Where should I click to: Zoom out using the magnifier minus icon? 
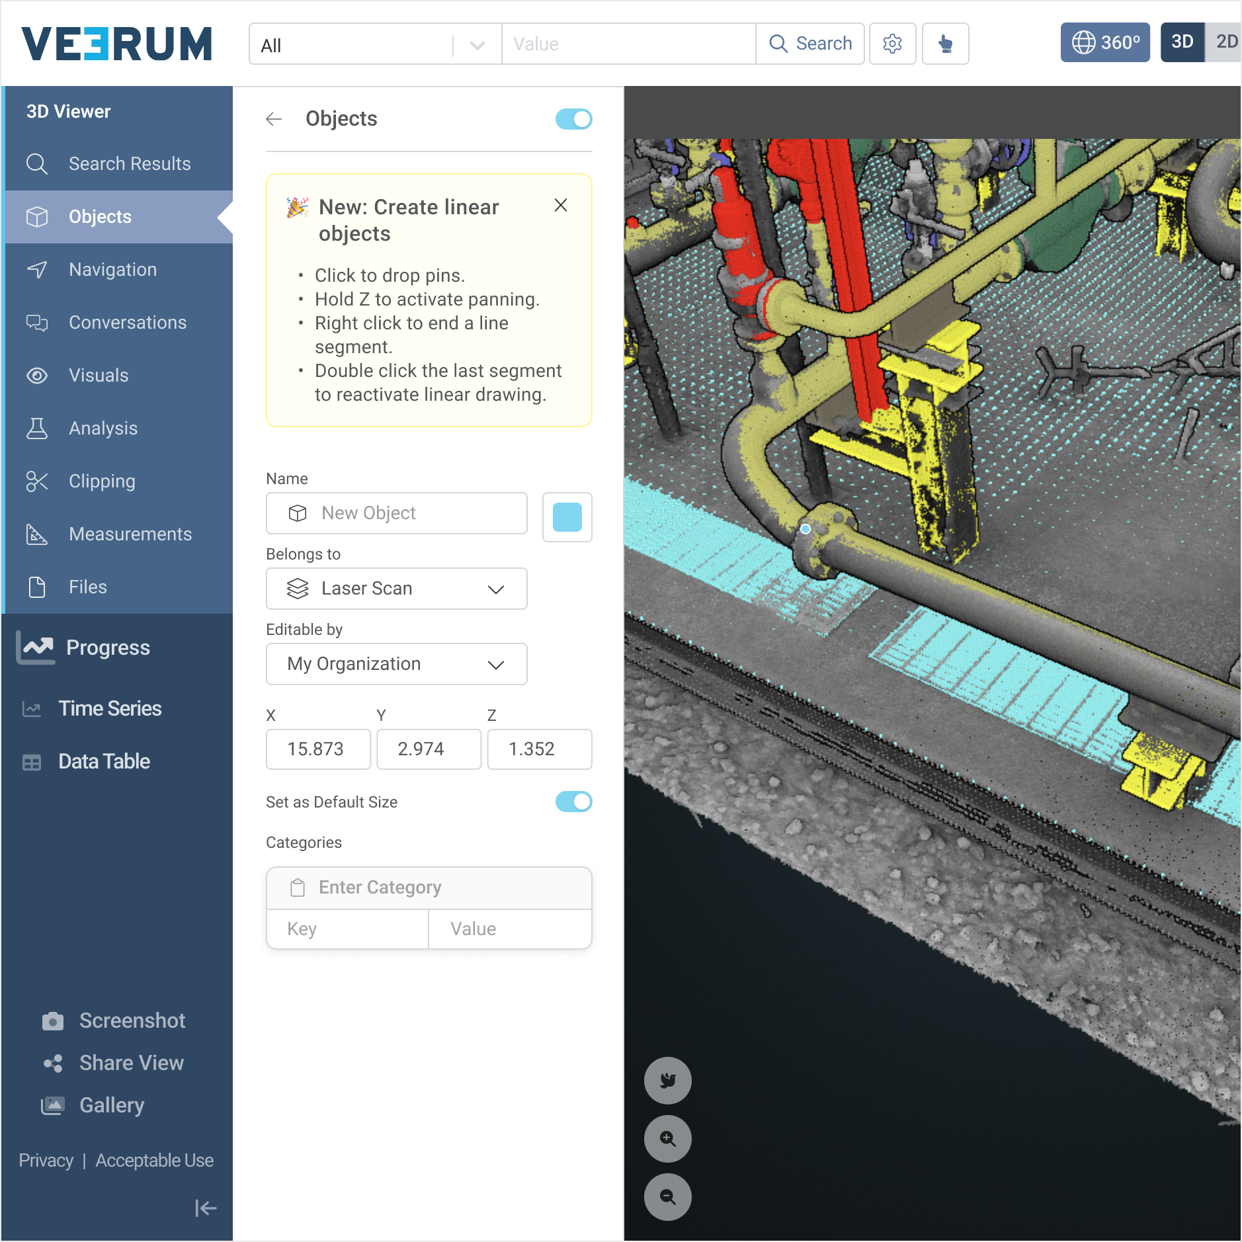click(x=667, y=1197)
